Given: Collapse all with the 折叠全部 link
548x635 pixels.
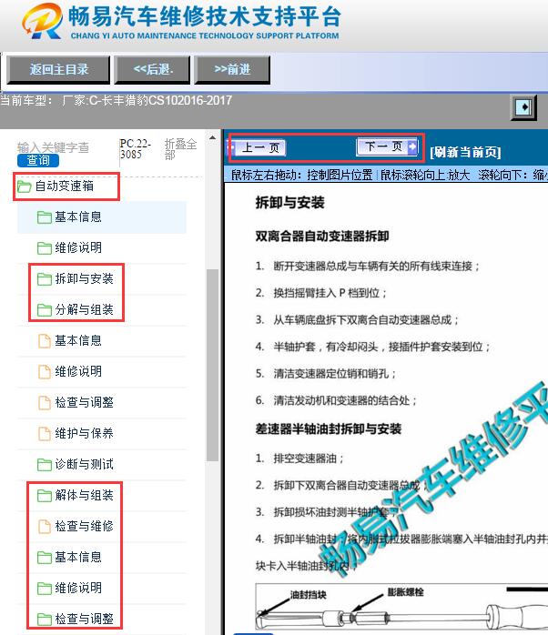Looking at the screenshot, I should (180, 149).
